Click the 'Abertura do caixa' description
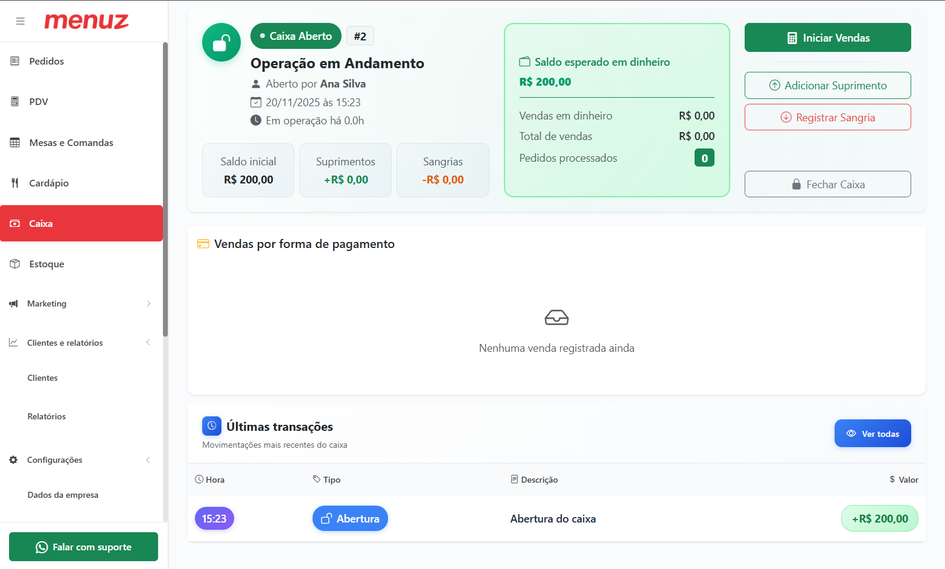945x569 pixels. pos(553,519)
